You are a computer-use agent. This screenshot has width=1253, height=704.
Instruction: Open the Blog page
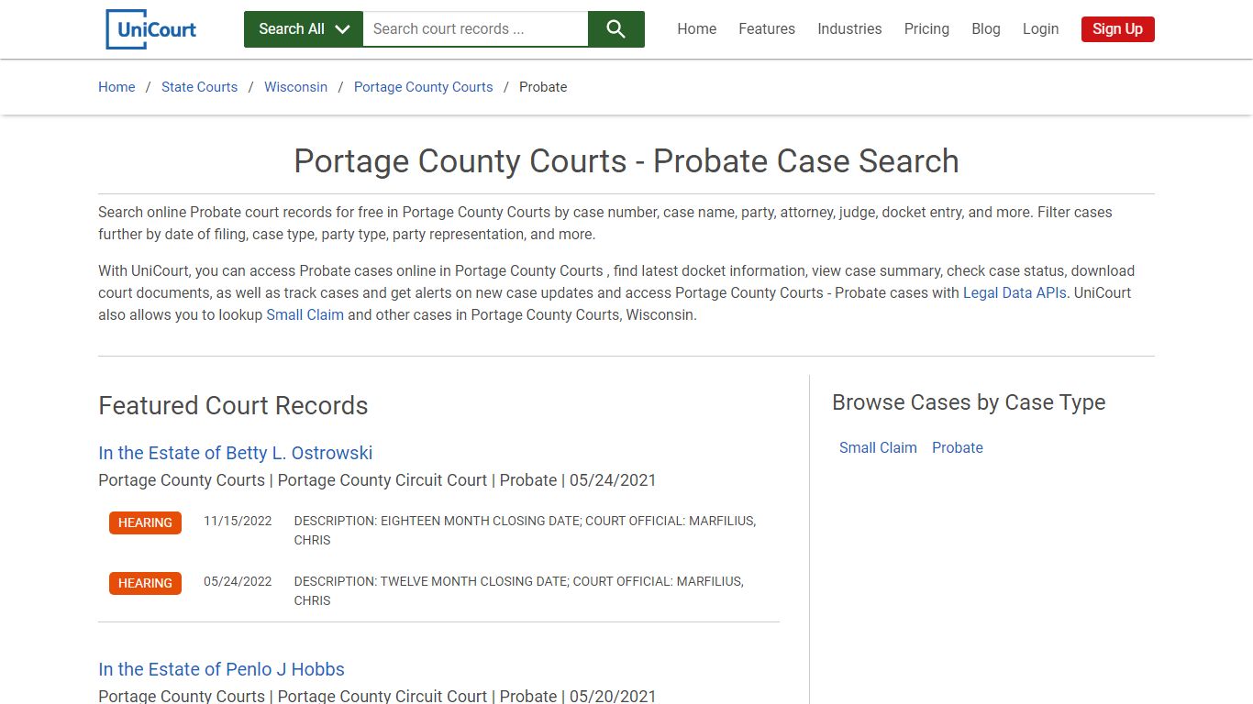[x=985, y=28]
